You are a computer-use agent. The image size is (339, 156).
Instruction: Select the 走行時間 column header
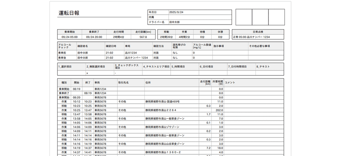click(118, 32)
